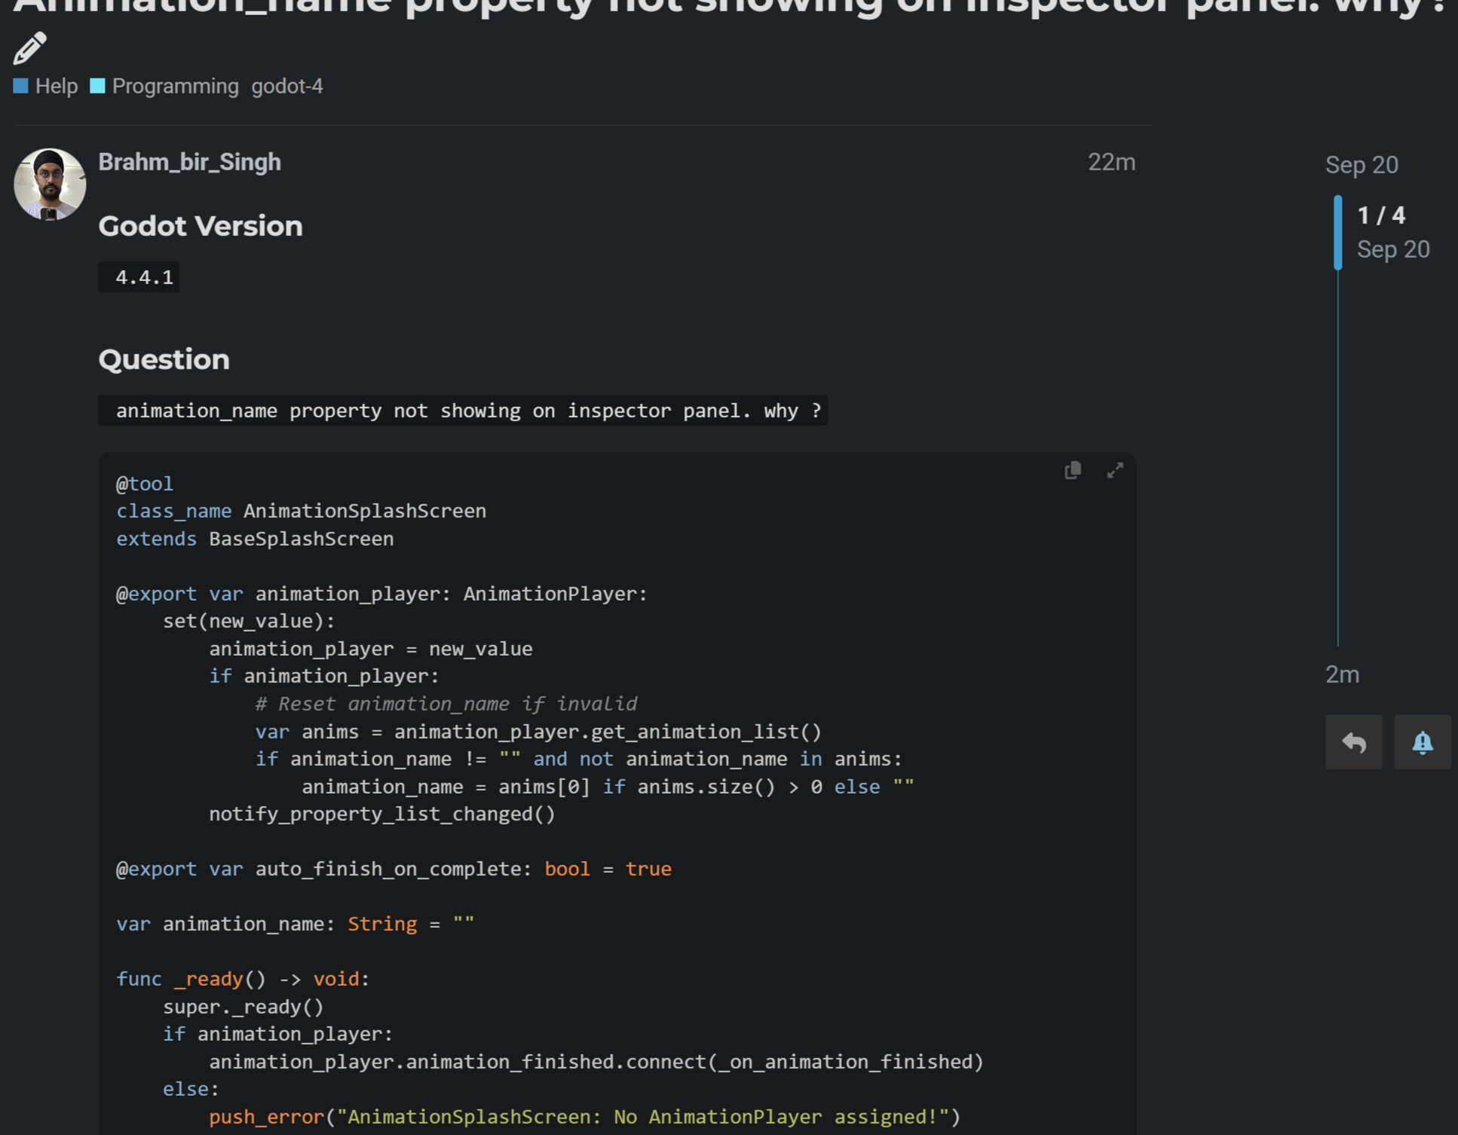This screenshot has height=1135, width=1458.
Task: Click the Godot Version heading
Action: [201, 226]
